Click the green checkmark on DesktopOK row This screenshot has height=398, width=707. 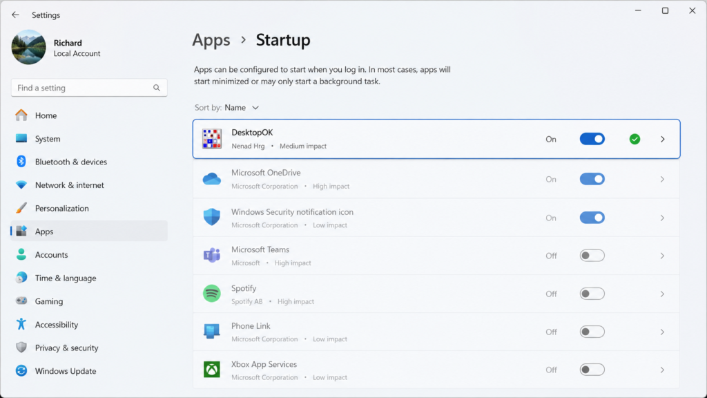point(635,139)
